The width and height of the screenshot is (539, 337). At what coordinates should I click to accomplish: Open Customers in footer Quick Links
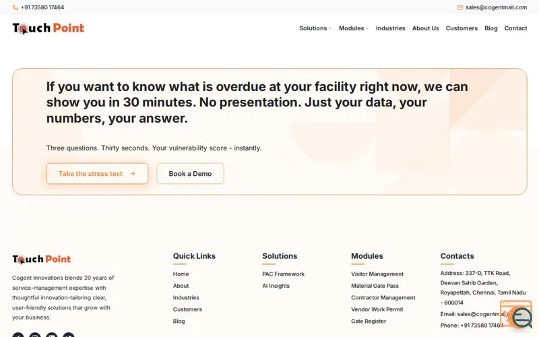point(187,309)
